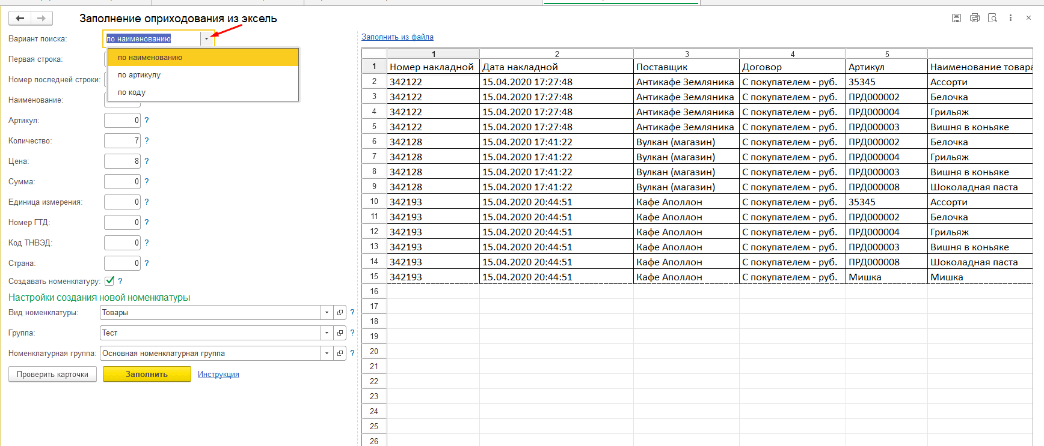
Task: Select 'по коду' option in list
Action: point(203,92)
